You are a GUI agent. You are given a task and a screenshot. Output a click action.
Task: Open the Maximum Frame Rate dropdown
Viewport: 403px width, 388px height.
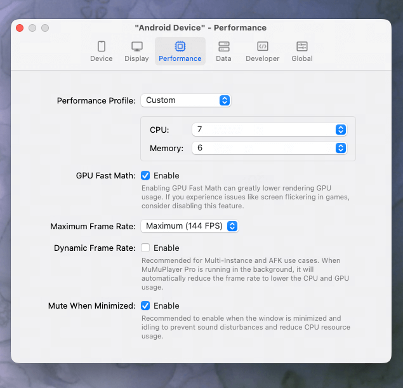pos(189,226)
